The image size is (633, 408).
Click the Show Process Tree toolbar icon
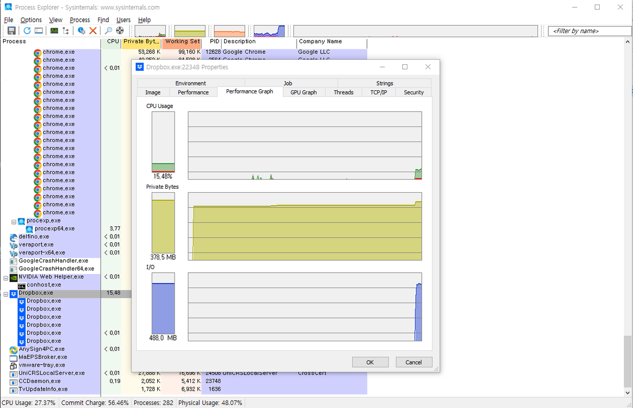[x=66, y=31]
